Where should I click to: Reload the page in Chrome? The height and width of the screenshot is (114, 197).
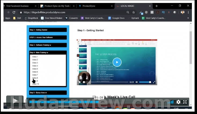[14, 12]
